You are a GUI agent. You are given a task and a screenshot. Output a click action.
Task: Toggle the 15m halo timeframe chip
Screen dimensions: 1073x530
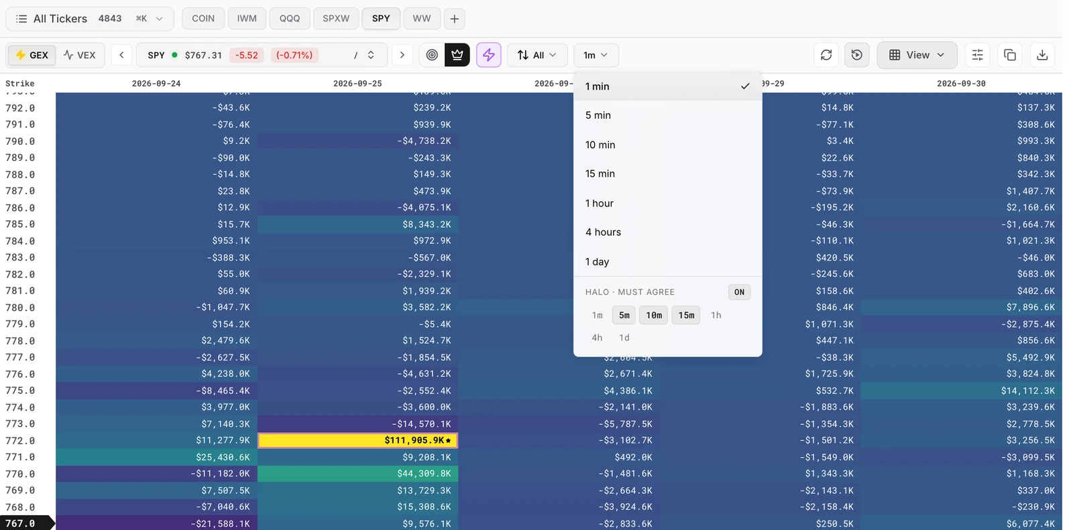click(x=686, y=315)
